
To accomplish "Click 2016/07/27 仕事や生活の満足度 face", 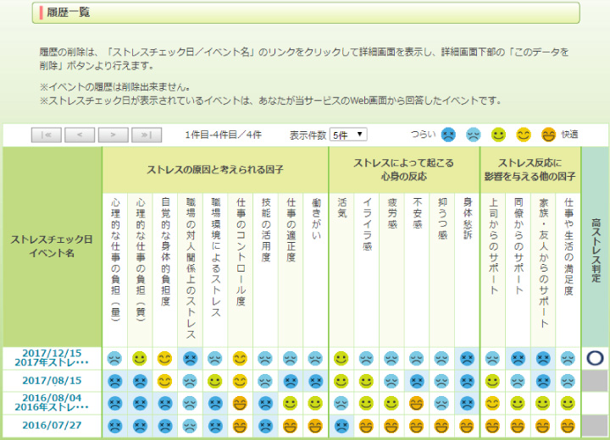I will coord(568,426).
